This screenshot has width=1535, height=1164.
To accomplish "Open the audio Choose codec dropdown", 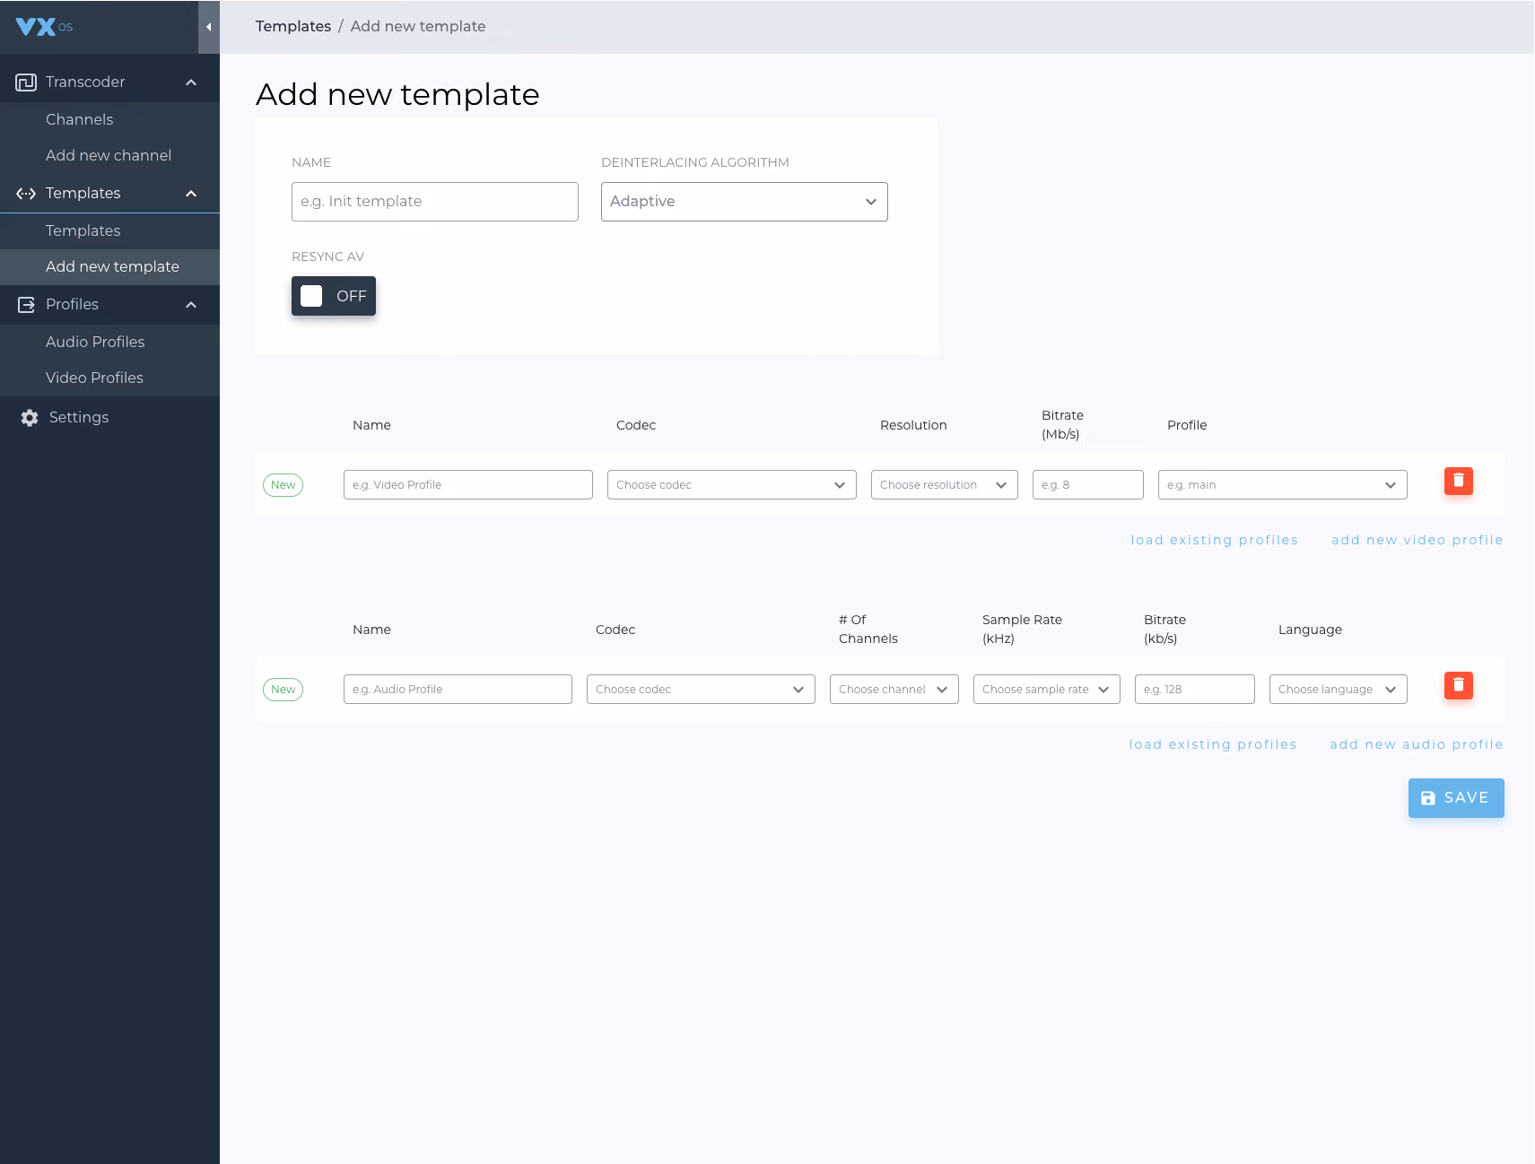I will tap(701, 690).
